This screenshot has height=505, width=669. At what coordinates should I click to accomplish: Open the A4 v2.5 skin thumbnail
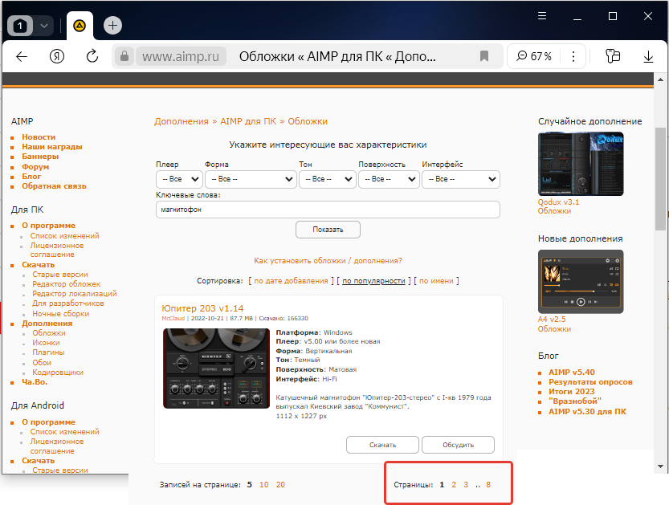click(581, 282)
